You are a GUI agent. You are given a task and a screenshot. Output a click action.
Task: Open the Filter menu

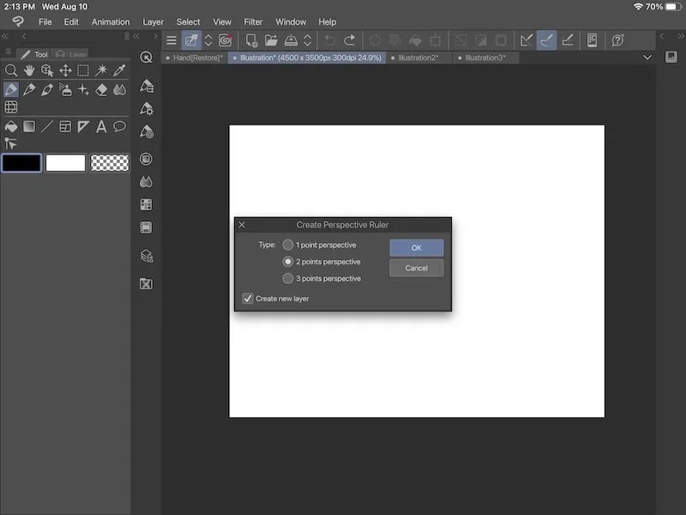point(253,21)
